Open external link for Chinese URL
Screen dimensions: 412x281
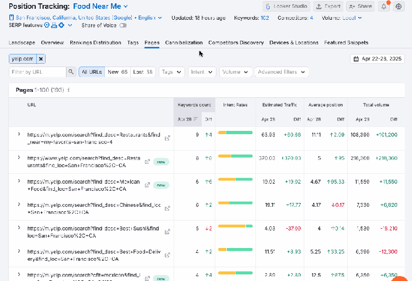(168, 208)
